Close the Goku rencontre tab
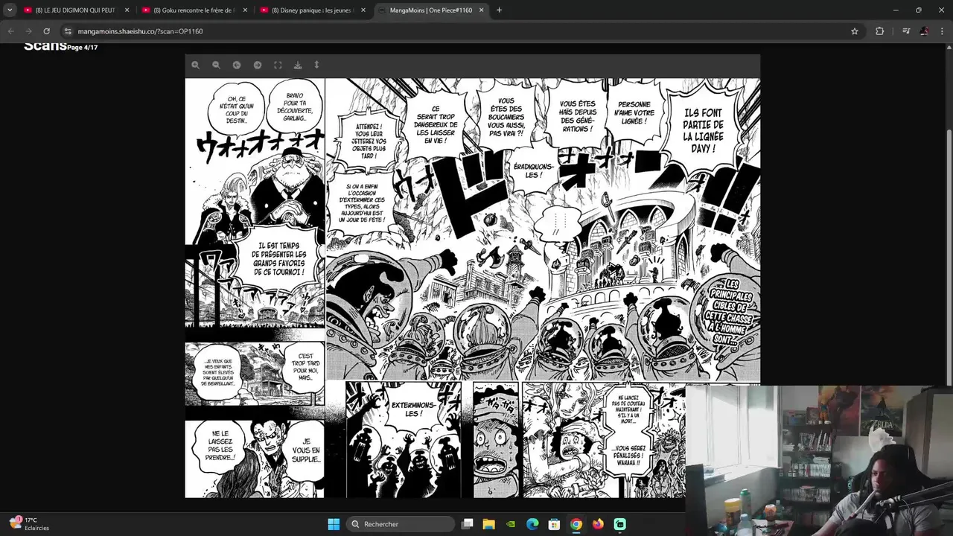This screenshot has height=536, width=953. click(245, 10)
